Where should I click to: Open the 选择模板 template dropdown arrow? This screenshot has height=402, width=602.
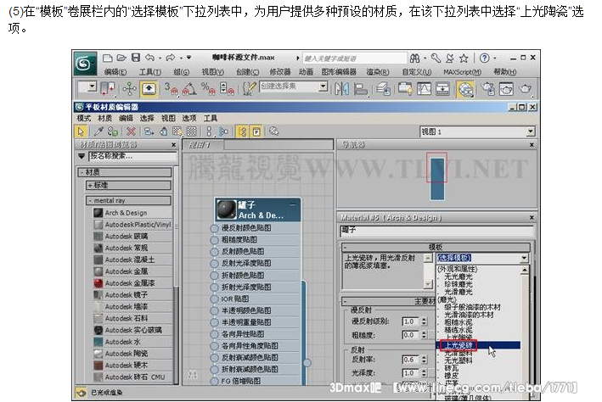[524, 258]
